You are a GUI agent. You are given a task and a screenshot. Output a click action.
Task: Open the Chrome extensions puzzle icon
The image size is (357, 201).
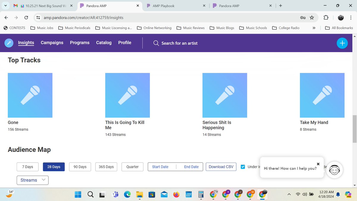(326, 18)
